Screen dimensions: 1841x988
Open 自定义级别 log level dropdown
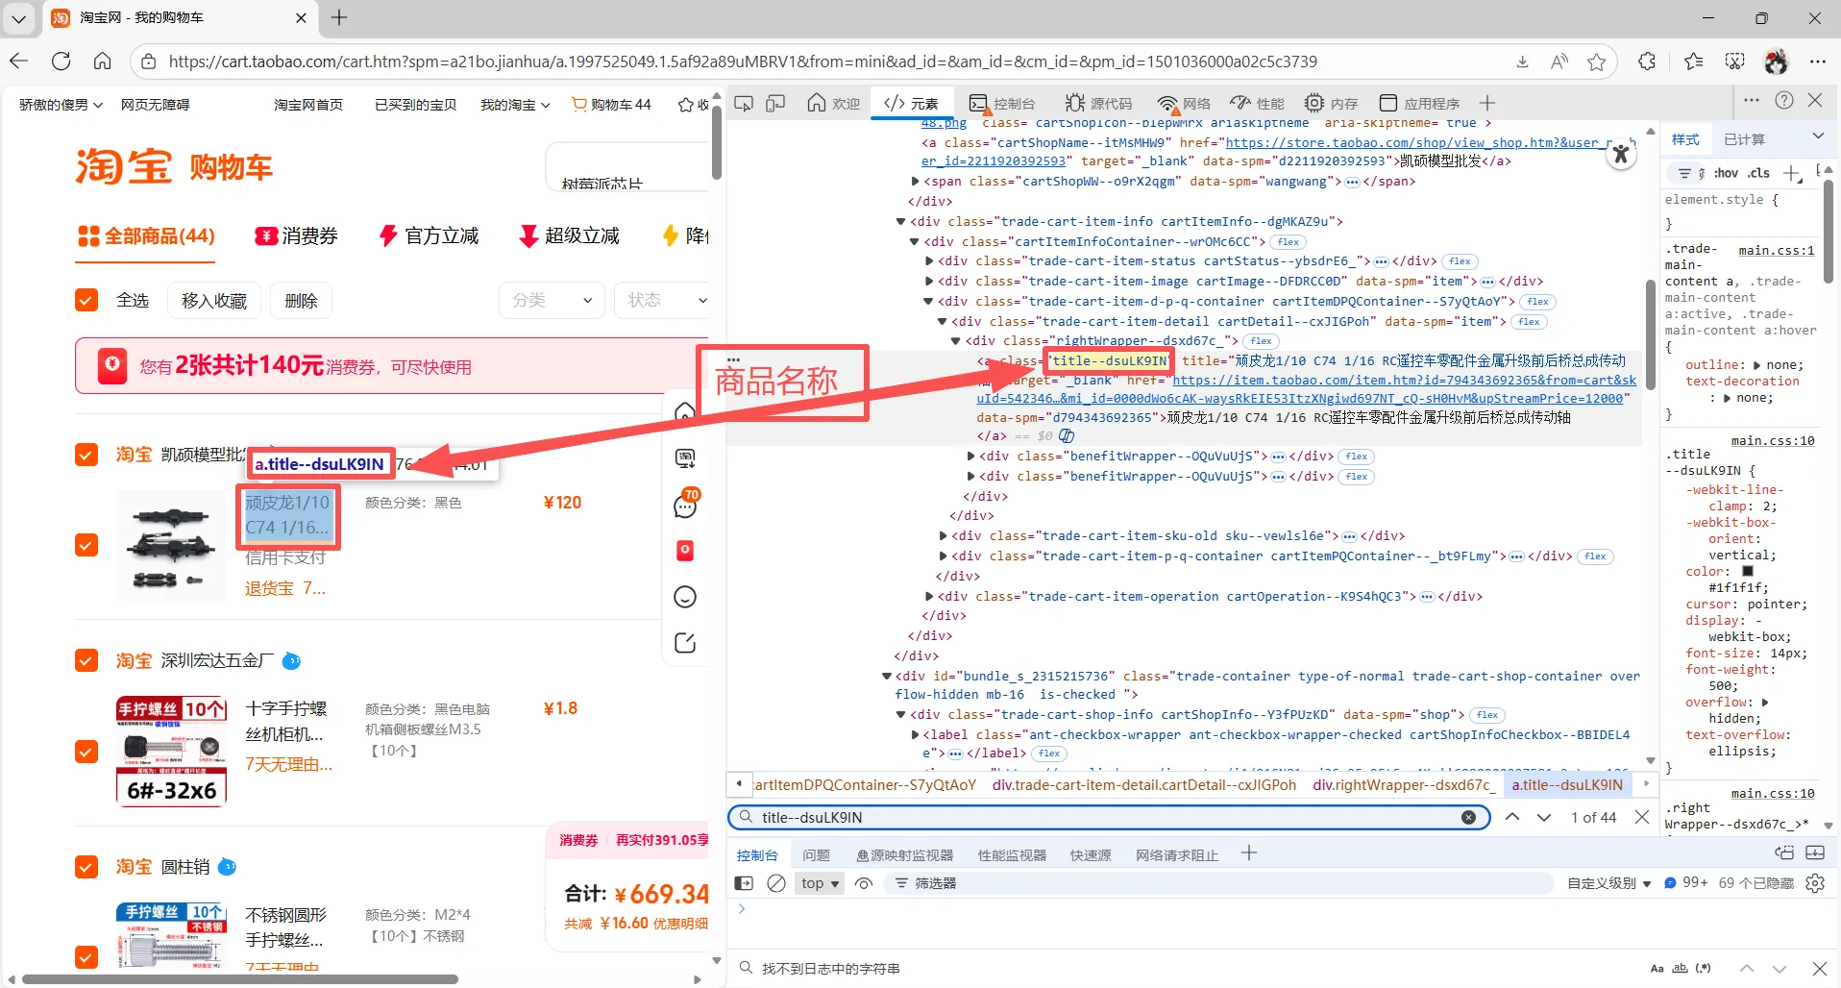click(1609, 883)
